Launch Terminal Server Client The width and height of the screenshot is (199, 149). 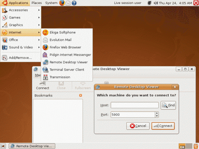click(67, 70)
